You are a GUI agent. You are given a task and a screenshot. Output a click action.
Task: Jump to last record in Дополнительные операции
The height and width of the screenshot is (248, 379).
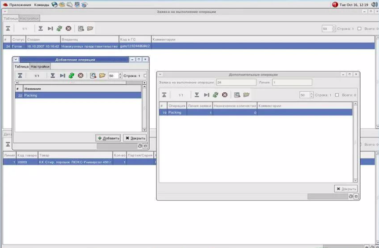click(206, 95)
